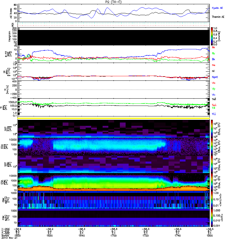Click the 1720 time axis label
227x242 pixels.
146,236
